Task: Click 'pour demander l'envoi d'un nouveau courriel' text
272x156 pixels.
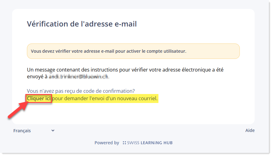Action: 105,98
